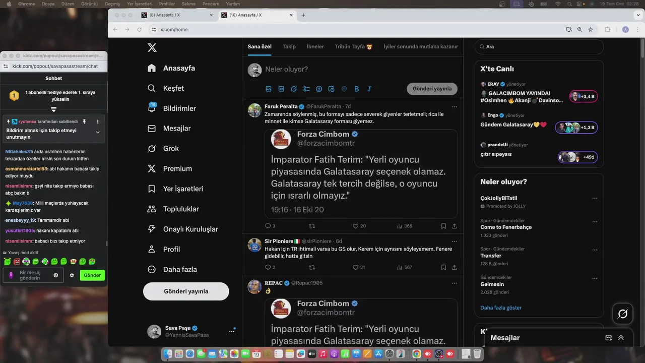Open more options for Come to Fenerbahçe trend
This screenshot has width=645, height=363.
(595, 221)
